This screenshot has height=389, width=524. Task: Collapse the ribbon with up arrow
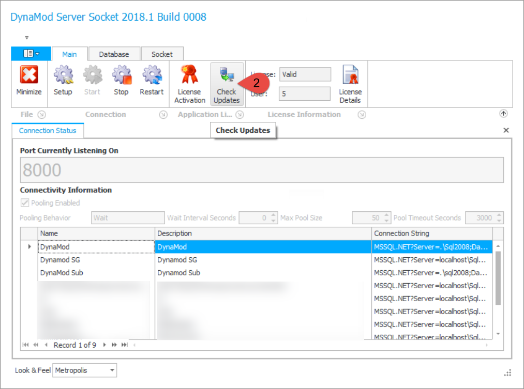(504, 114)
